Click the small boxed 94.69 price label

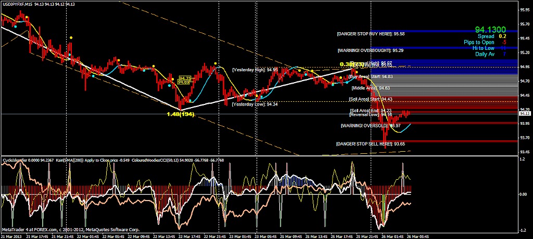[x=184, y=82]
